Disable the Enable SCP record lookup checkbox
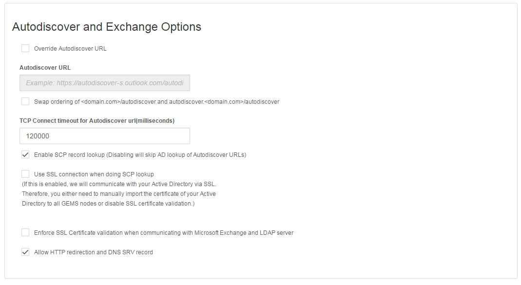Viewport: 521px width, 285px height. 25,154
